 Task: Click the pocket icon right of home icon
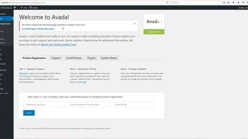click(243, 3)
